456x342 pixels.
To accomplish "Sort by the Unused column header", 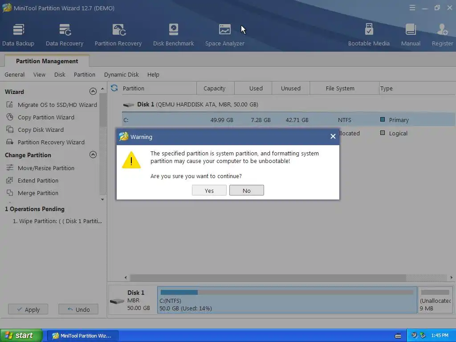I will coord(291,88).
